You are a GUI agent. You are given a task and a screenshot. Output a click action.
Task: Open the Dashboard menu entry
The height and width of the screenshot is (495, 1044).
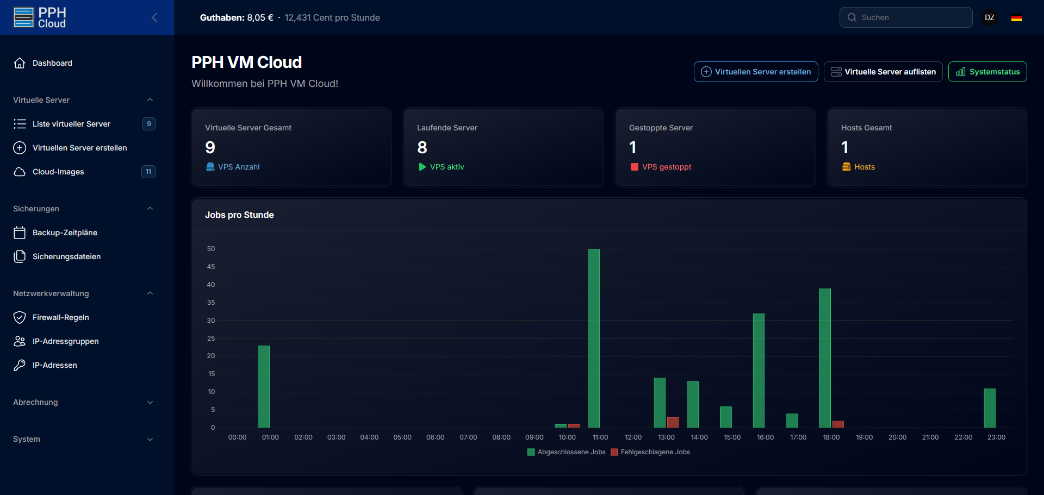click(x=52, y=62)
